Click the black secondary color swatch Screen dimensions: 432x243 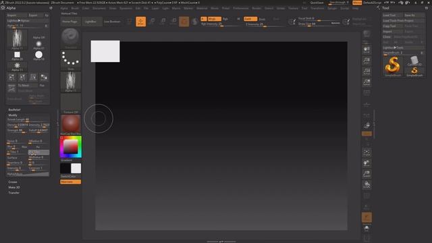tap(65, 168)
